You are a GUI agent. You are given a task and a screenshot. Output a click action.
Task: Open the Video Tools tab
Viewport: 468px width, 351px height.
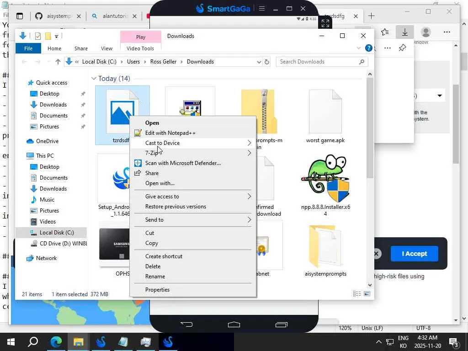click(x=140, y=48)
